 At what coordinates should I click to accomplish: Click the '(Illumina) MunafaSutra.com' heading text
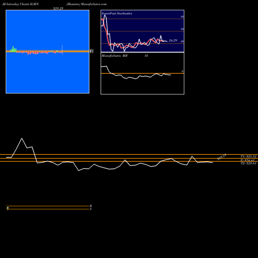(87, 4)
